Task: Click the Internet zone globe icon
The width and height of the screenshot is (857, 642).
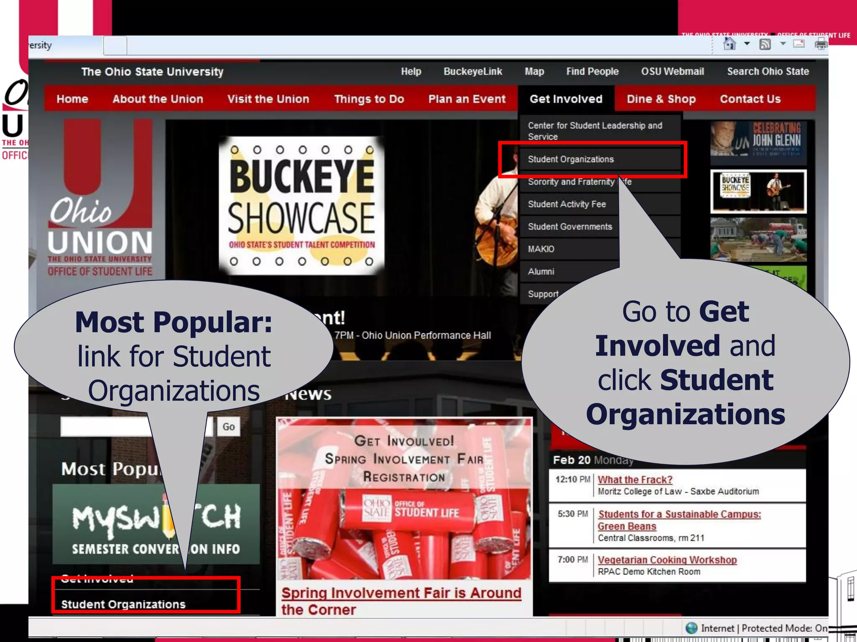Action: [691, 628]
